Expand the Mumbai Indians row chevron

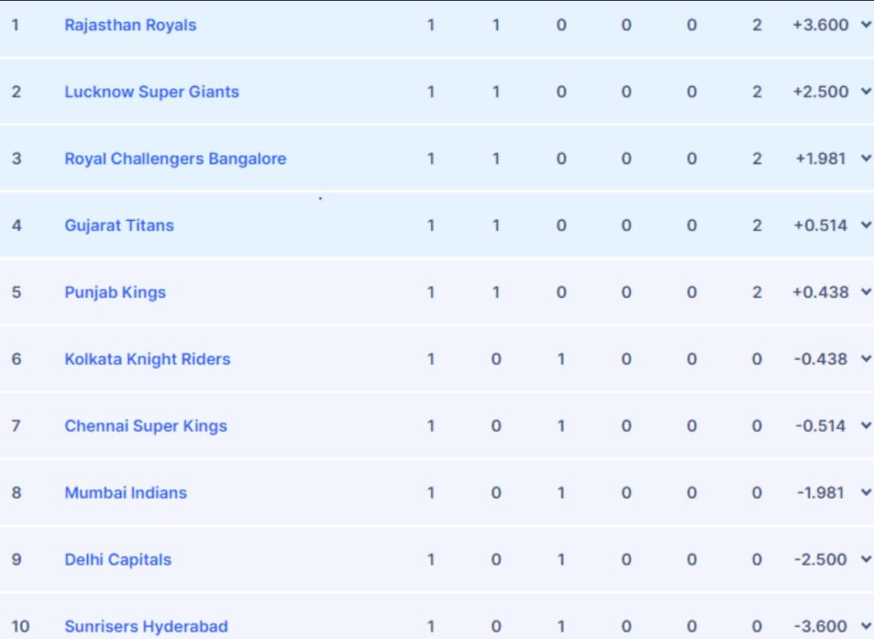click(x=866, y=492)
